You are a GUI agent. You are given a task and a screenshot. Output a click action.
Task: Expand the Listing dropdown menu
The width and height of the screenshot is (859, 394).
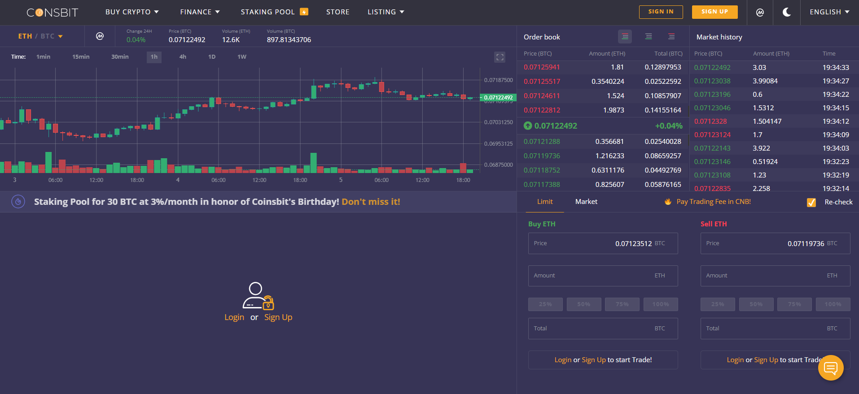tap(386, 12)
